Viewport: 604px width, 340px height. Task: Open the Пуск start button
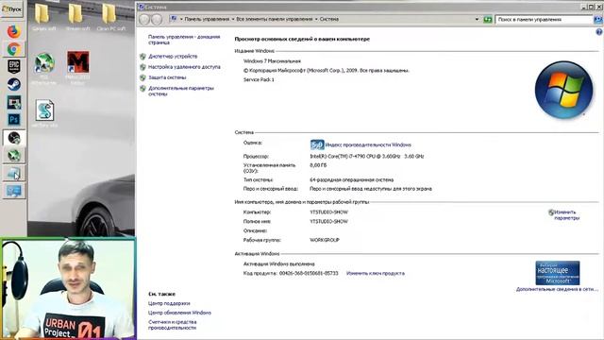click(12, 8)
